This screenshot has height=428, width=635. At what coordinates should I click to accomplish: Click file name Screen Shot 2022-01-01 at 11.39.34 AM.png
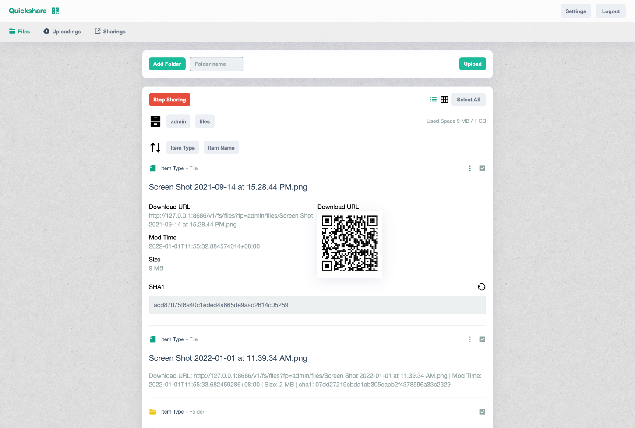tap(228, 358)
